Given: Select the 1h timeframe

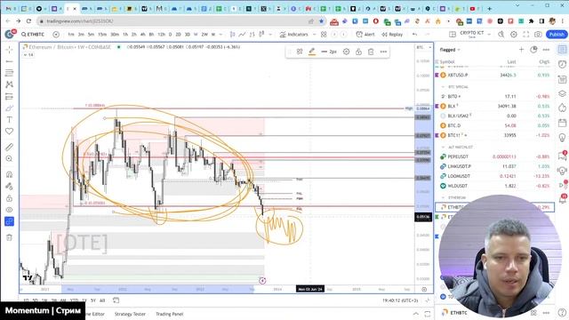Looking at the screenshot, I should [125, 34].
